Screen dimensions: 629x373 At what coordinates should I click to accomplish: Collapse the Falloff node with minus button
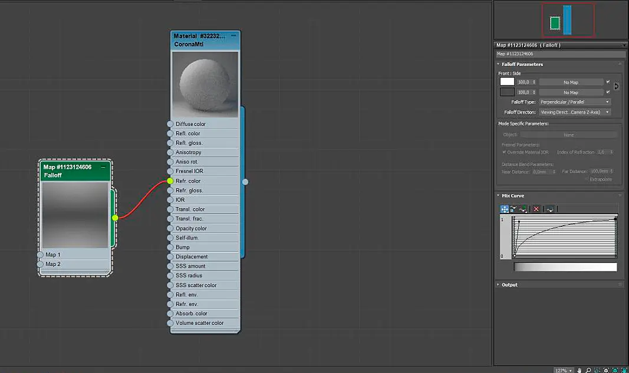point(103,167)
